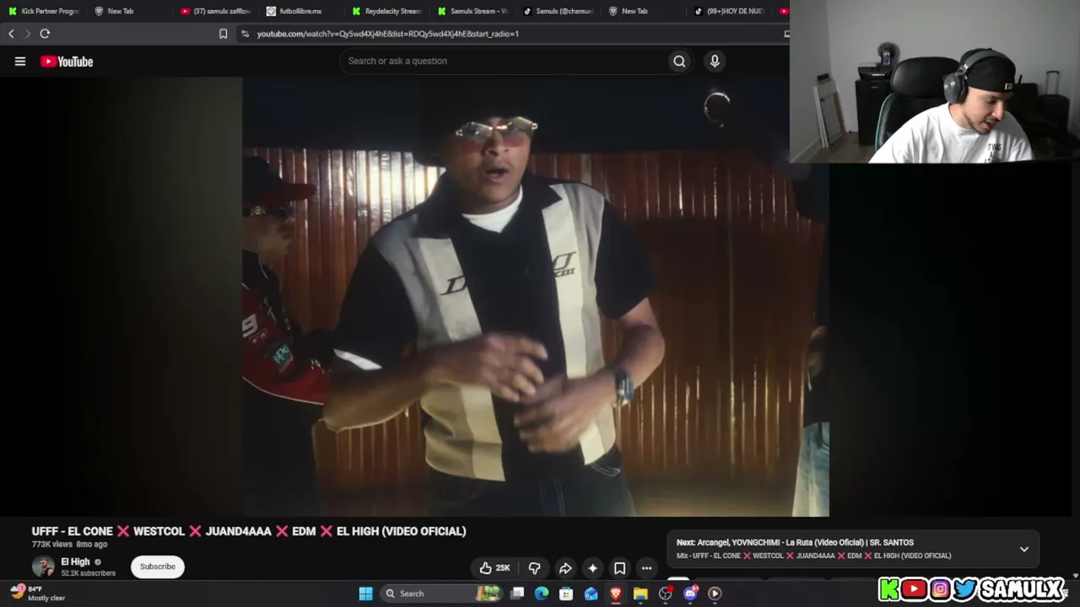The height and width of the screenshot is (607, 1080).
Task: Click the search magnifier button
Action: 679,61
